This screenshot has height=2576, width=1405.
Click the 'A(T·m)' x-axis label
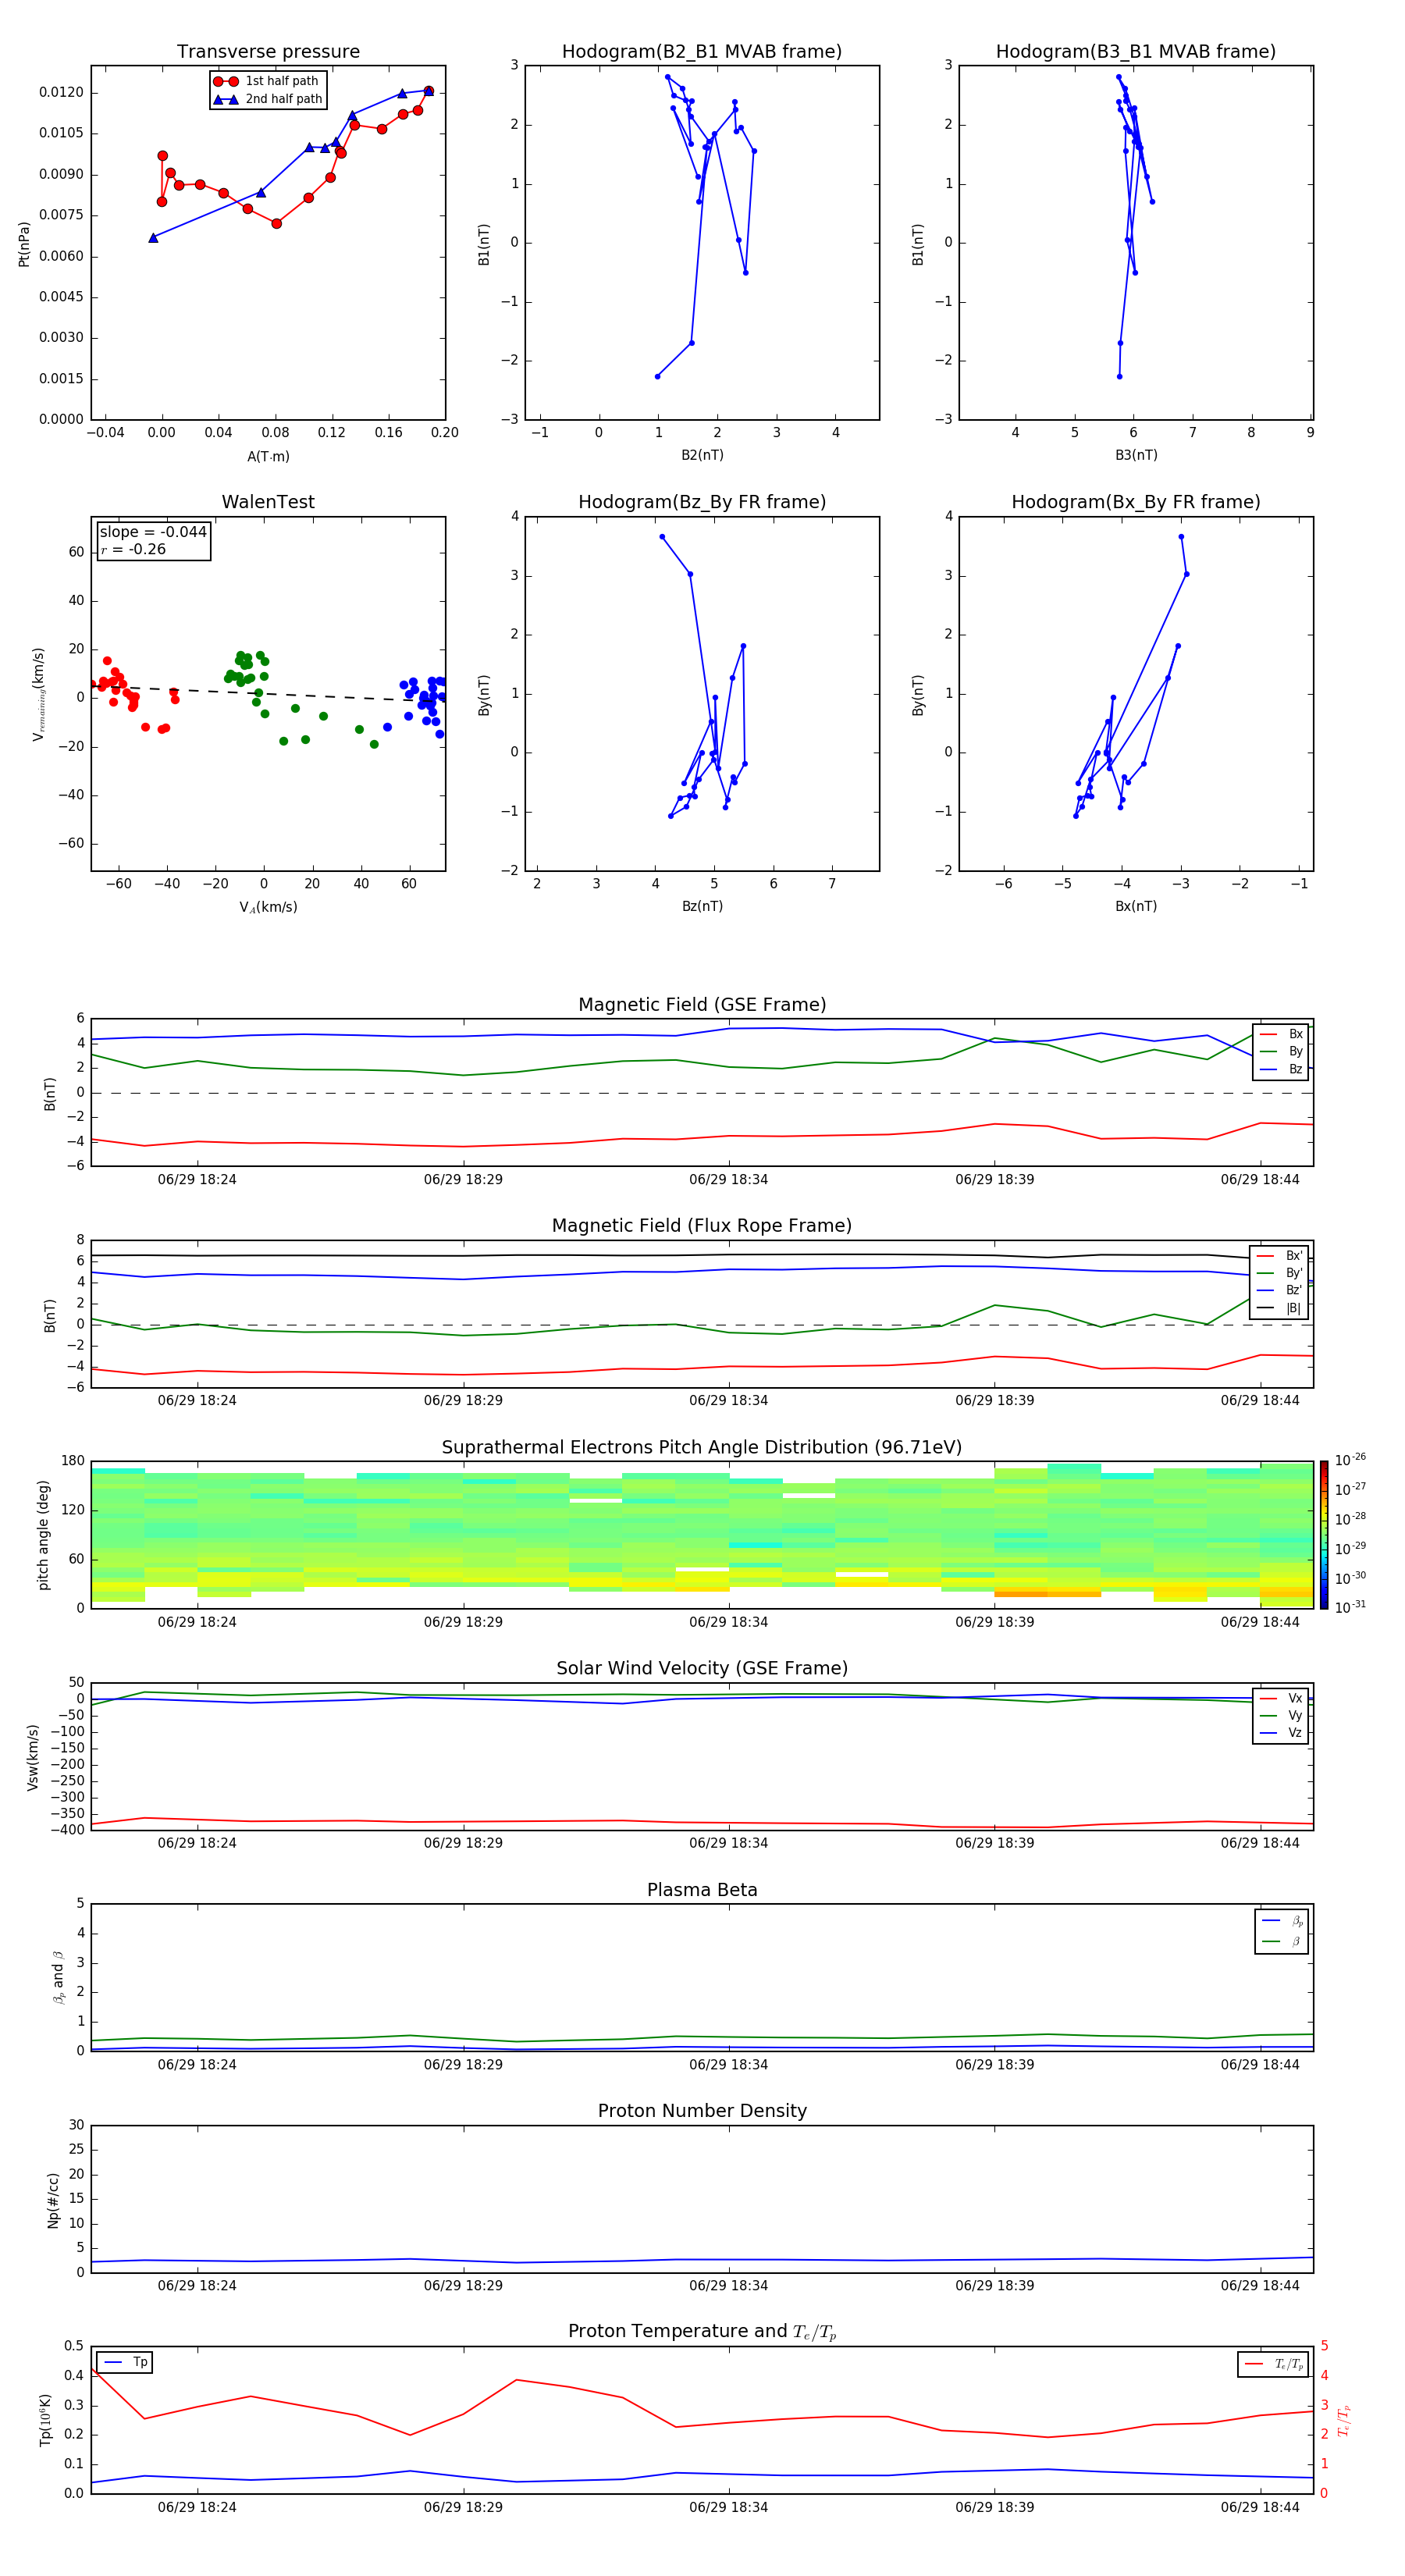click(x=268, y=456)
